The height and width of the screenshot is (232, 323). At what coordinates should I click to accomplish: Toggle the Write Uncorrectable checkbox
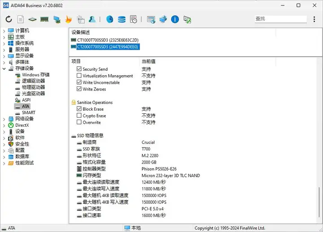point(79,82)
